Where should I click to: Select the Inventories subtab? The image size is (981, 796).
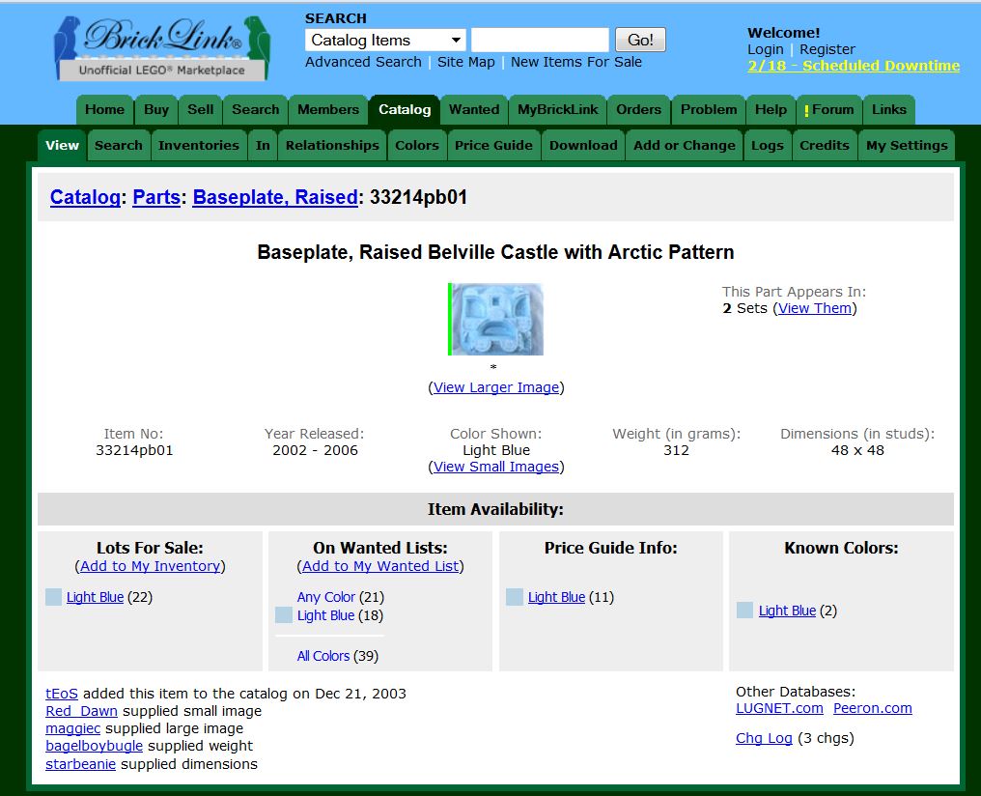[x=198, y=146]
